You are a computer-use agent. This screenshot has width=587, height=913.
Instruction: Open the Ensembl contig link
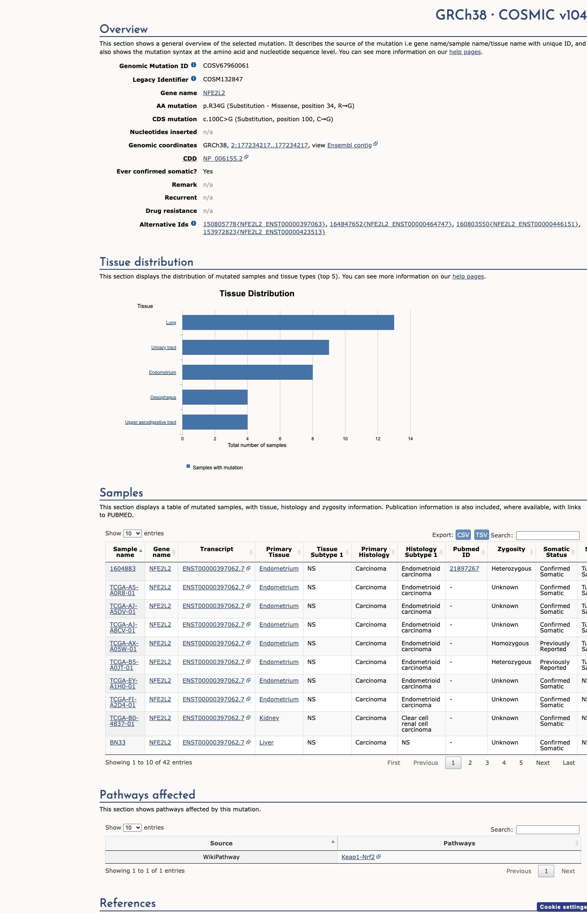point(349,145)
